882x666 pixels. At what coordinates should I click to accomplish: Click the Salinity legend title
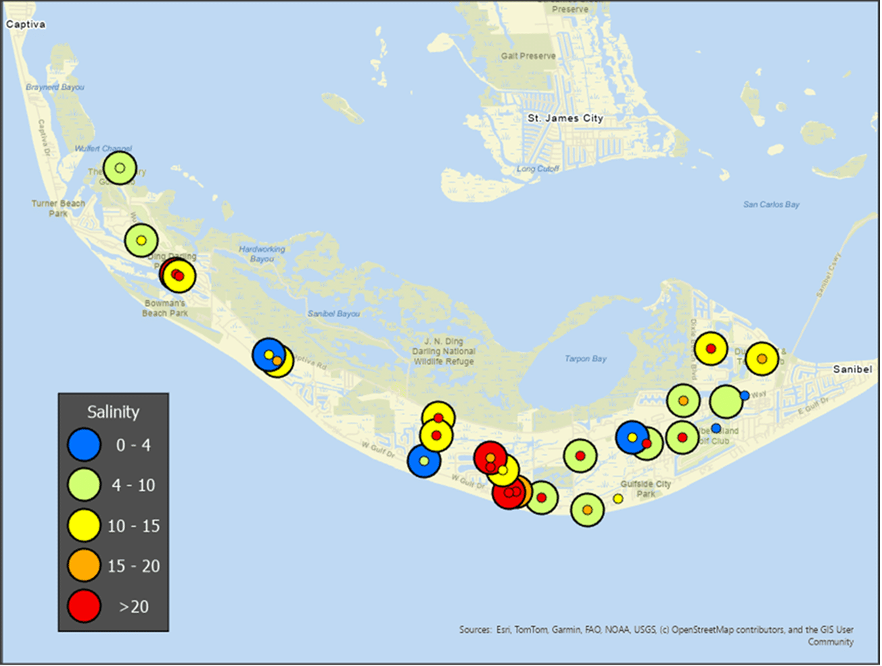(113, 412)
